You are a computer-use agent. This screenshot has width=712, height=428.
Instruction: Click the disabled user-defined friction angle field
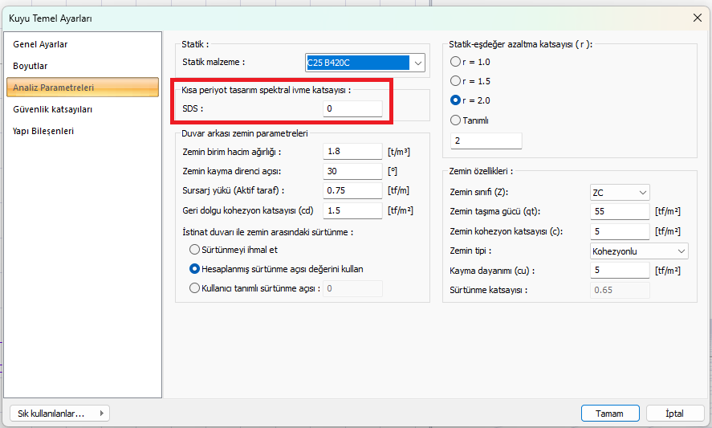coord(352,288)
